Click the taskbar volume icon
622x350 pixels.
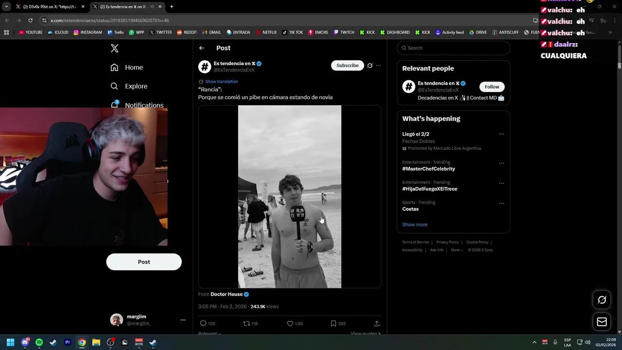click(x=587, y=342)
